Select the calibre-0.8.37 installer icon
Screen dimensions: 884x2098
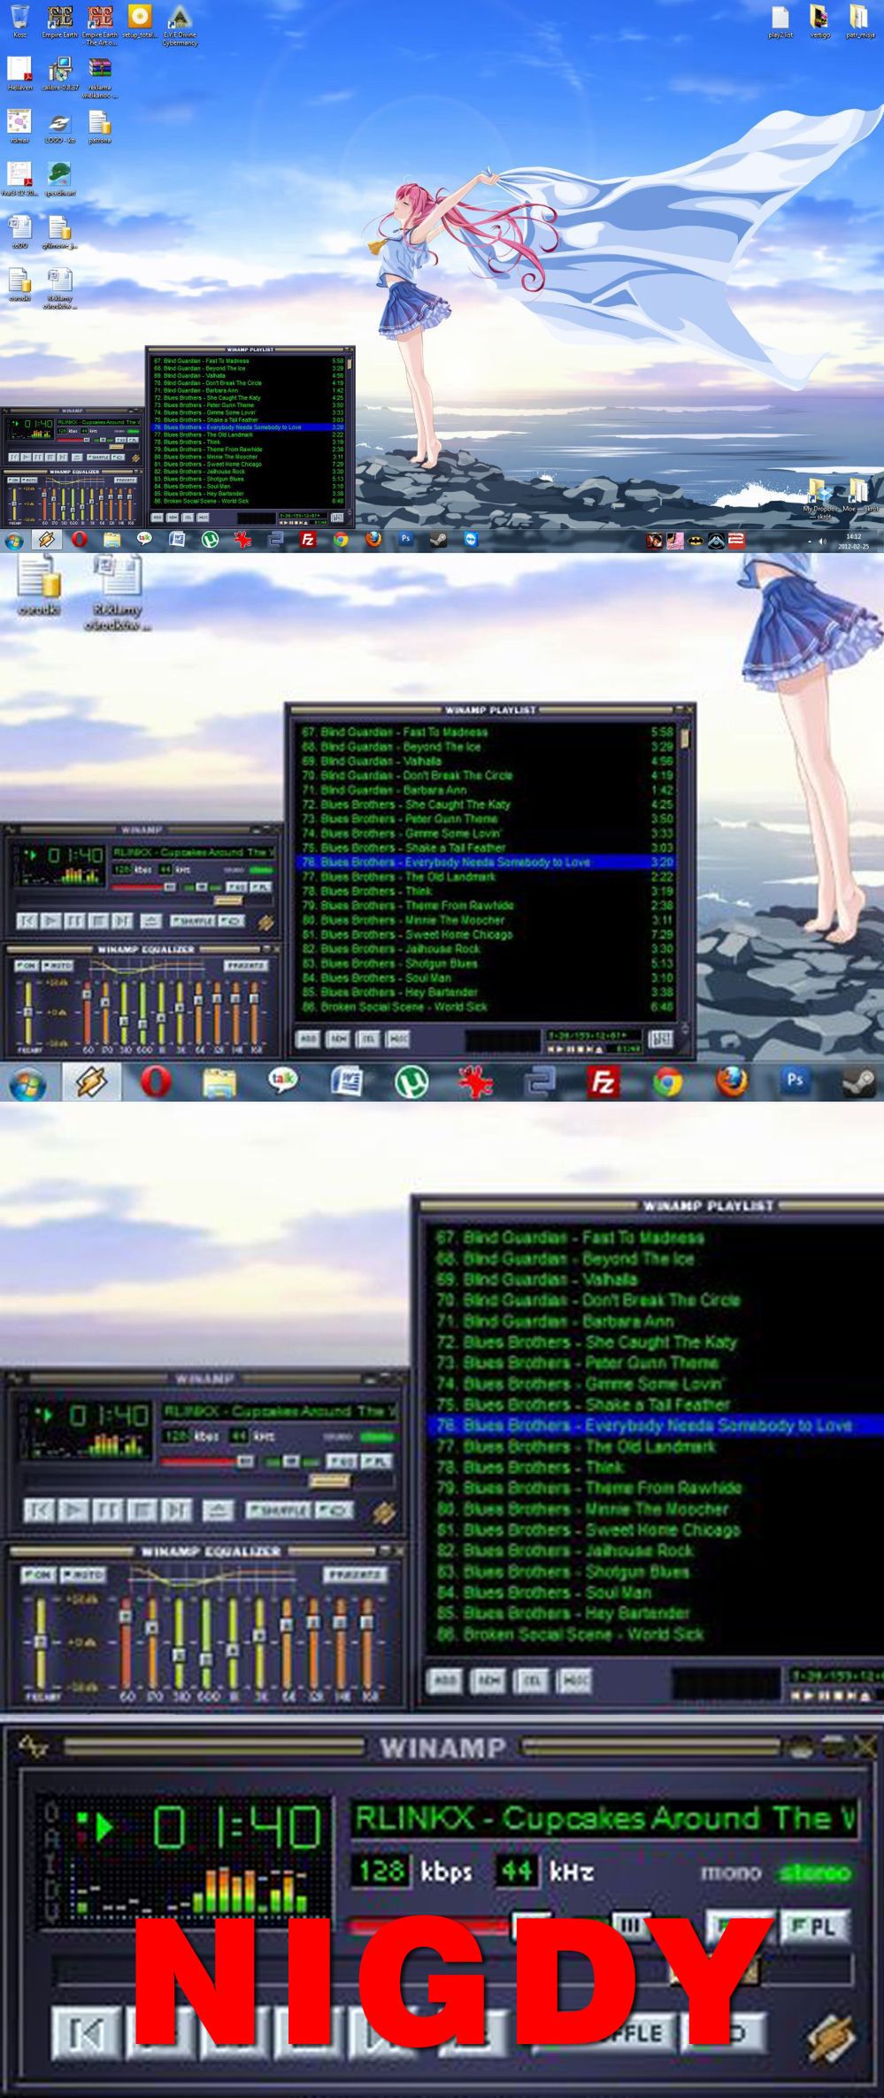pyautogui.click(x=60, y=74)
